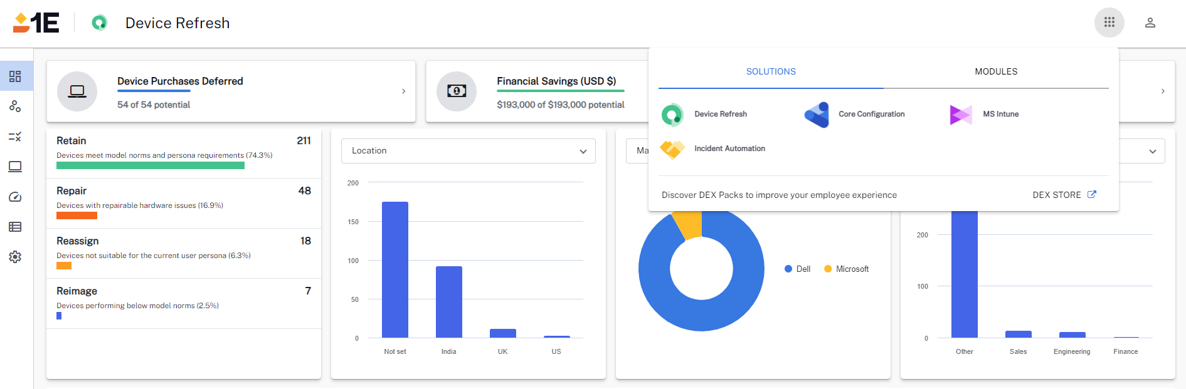Click the 1E logo
The width and height of the screenshot is (1186, 389).
pos(36,23)
